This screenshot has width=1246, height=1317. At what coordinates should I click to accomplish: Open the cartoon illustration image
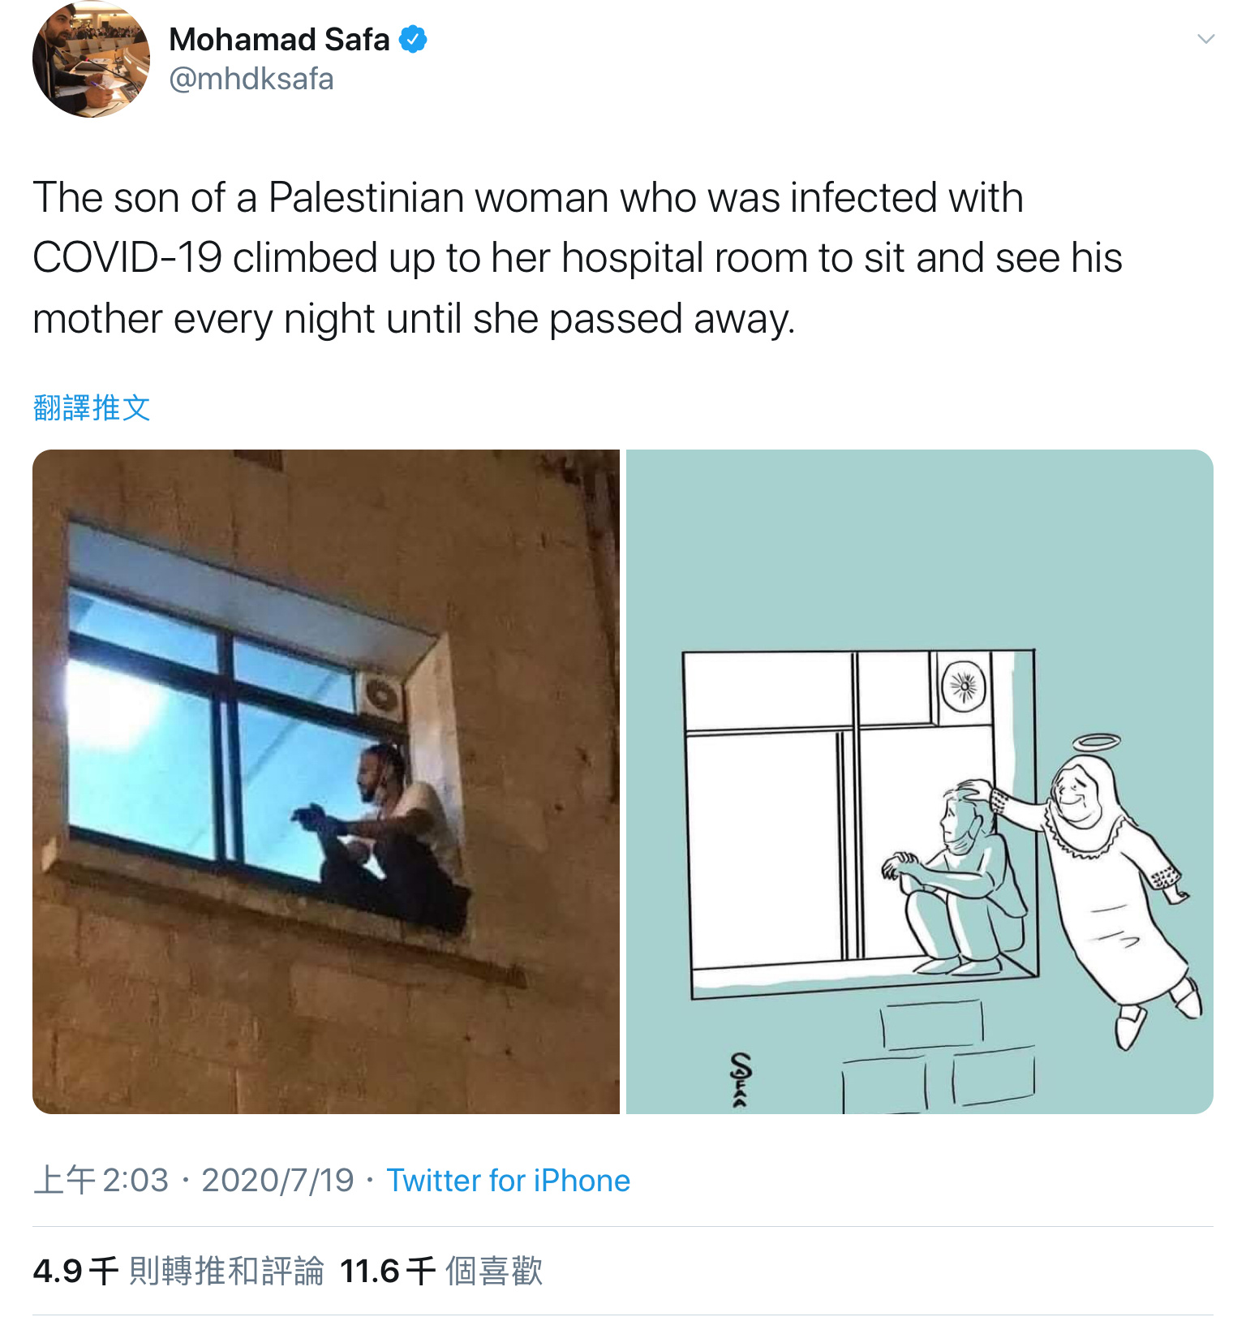[920, 781]
